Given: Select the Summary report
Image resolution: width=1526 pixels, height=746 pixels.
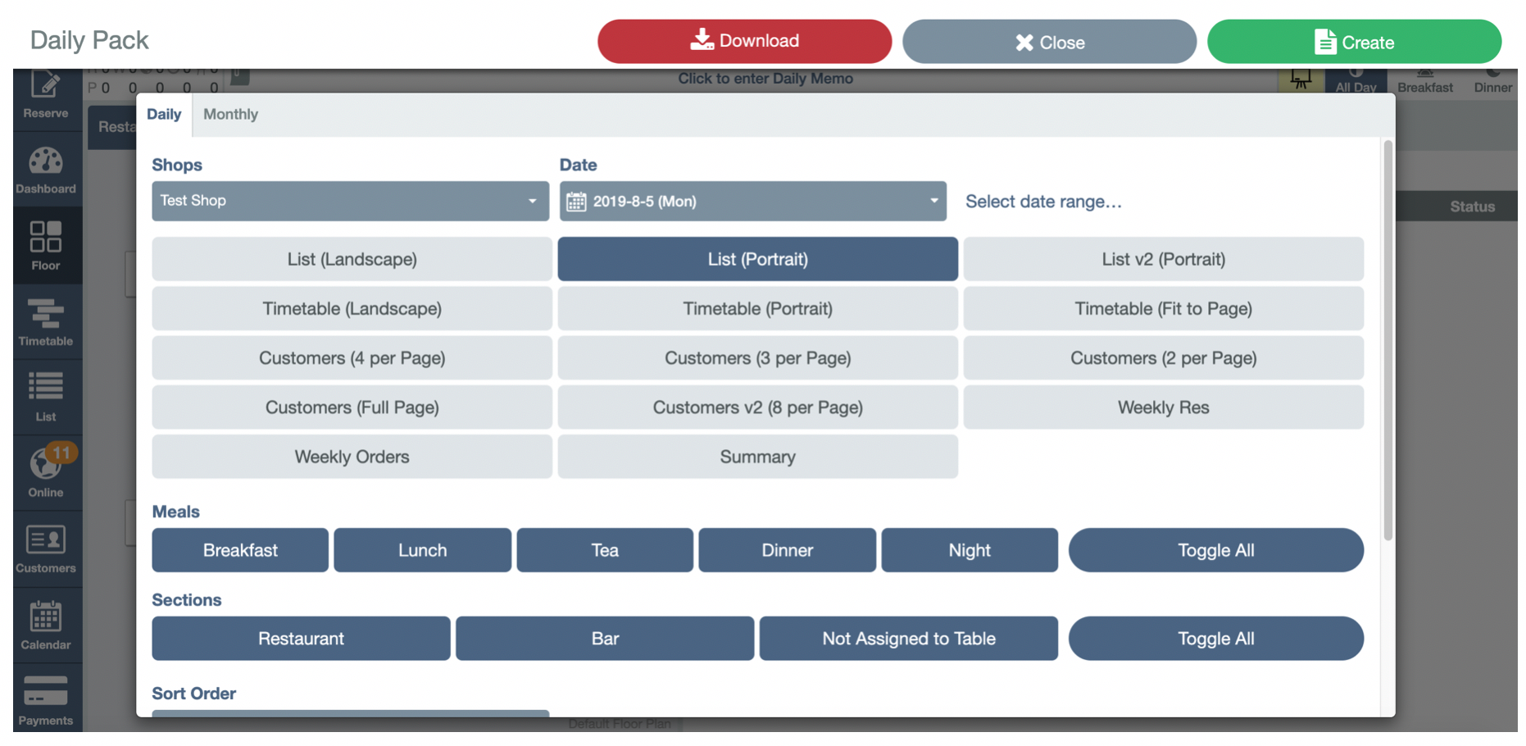Looking at the screenshot, I should tap(757, 457).
